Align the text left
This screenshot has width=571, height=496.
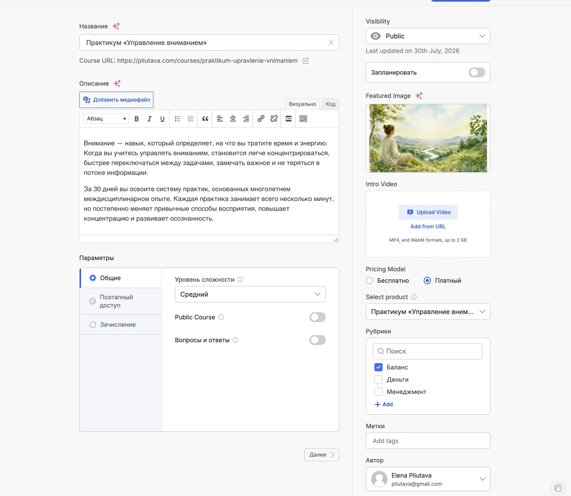220,119
